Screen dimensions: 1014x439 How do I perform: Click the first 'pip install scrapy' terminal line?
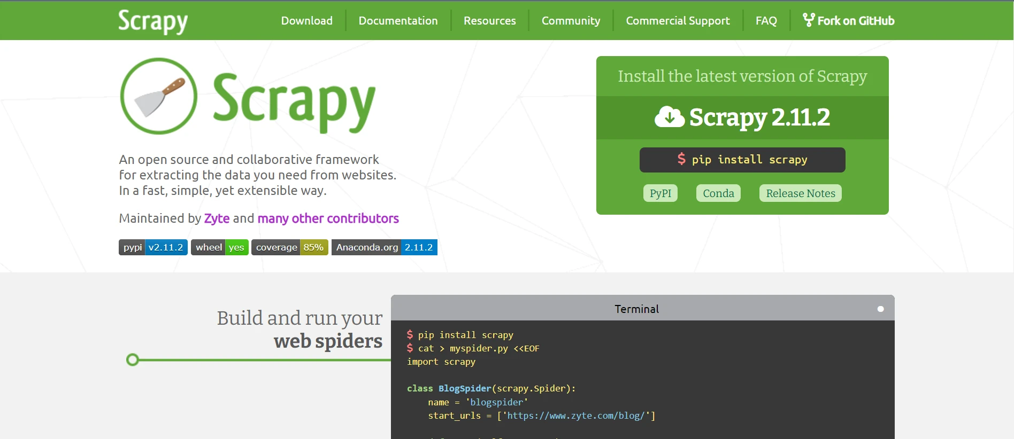460,335
